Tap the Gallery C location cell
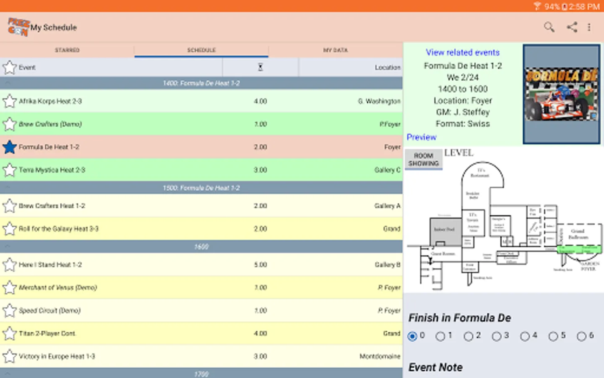 (x=387, y=170)
